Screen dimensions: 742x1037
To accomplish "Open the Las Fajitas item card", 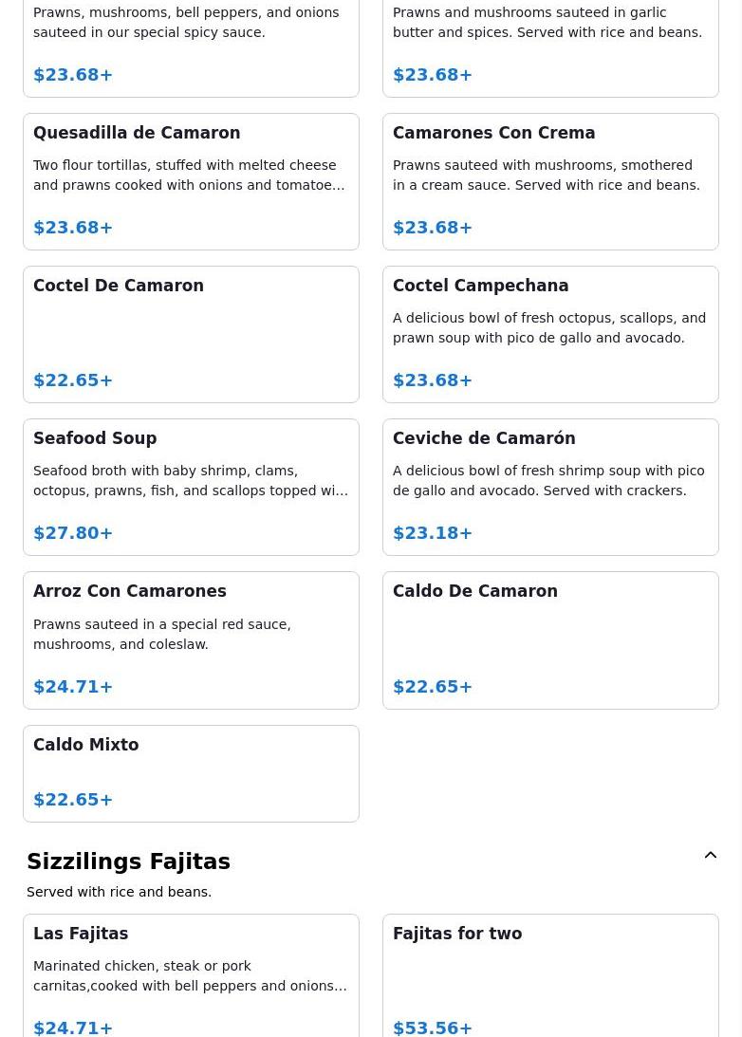I will (191, 976).
